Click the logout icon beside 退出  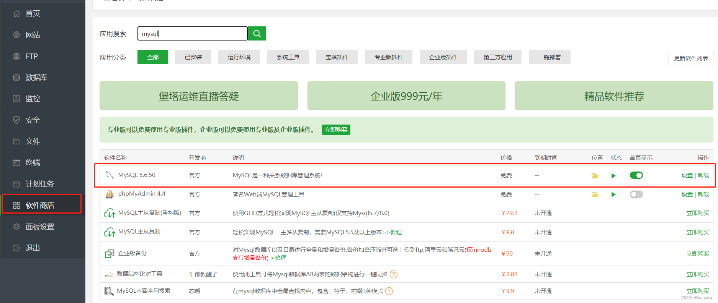coord(16,248)
